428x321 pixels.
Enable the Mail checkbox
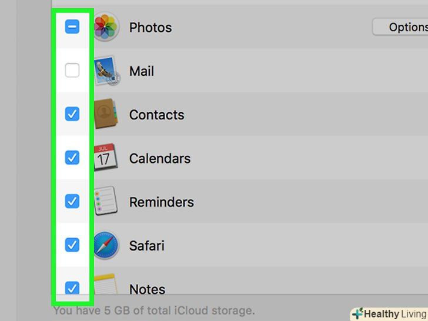(x=72, y=71)
